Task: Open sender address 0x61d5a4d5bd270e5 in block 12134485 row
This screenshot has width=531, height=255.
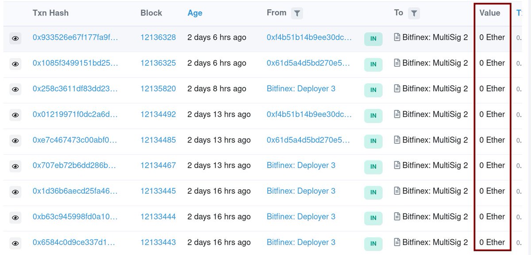Action: pyautogui.click(x=308, y=140)
